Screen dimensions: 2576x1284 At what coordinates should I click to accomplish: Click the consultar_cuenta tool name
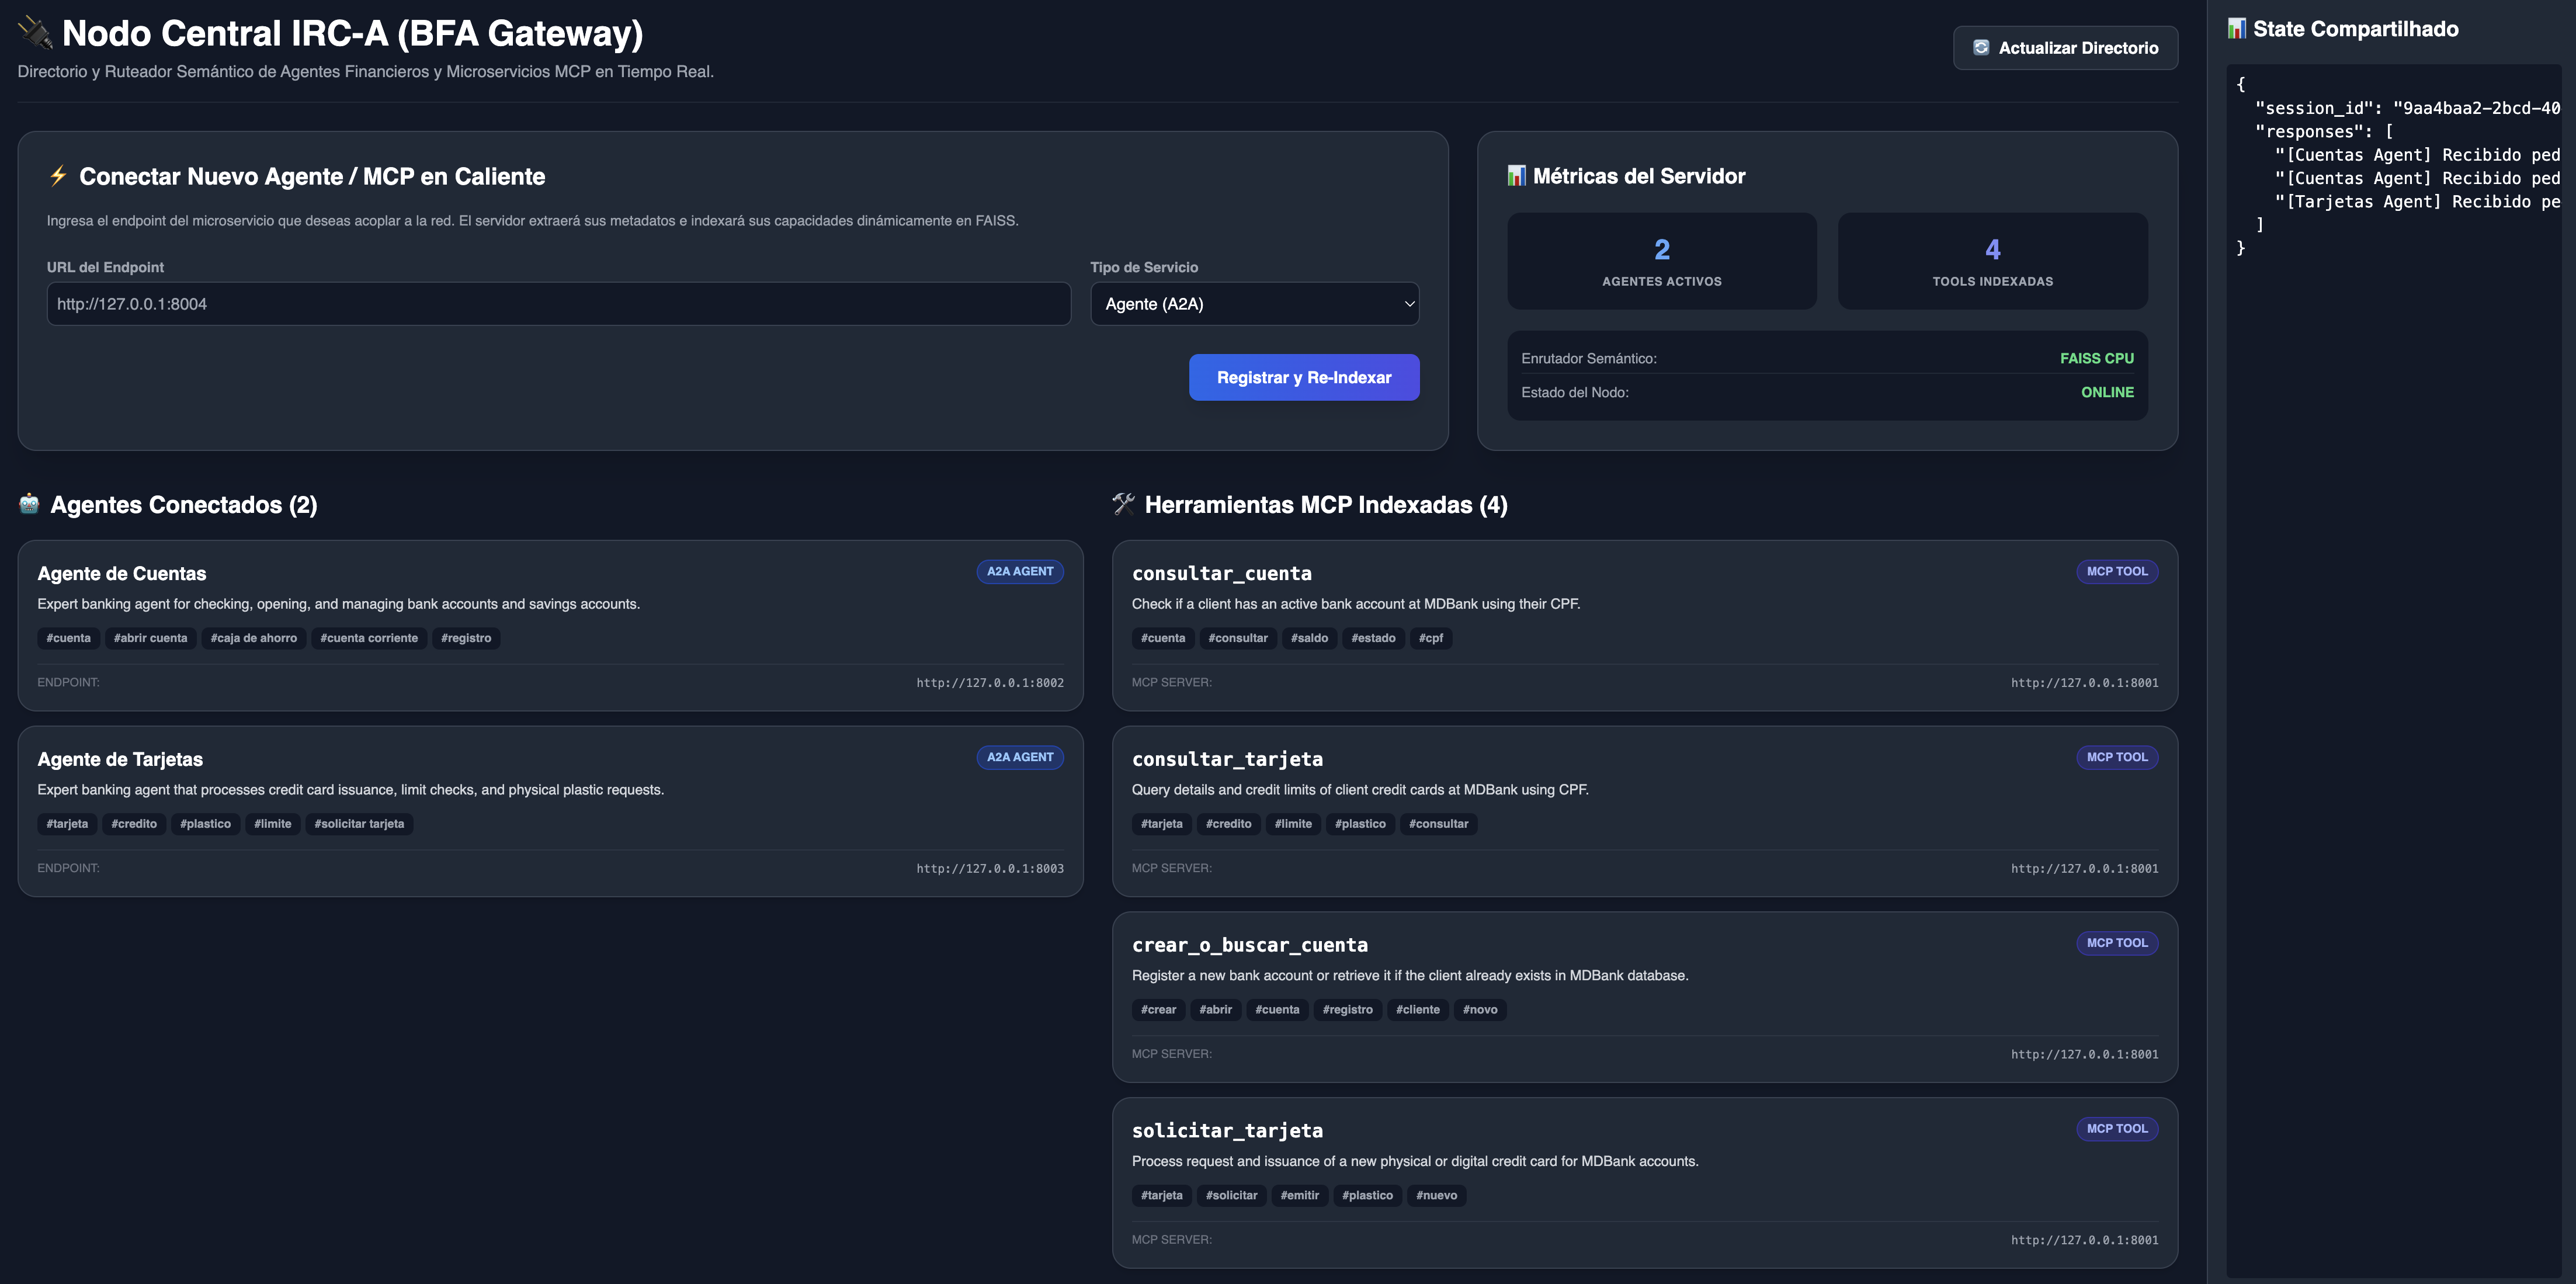(1222, 574)
